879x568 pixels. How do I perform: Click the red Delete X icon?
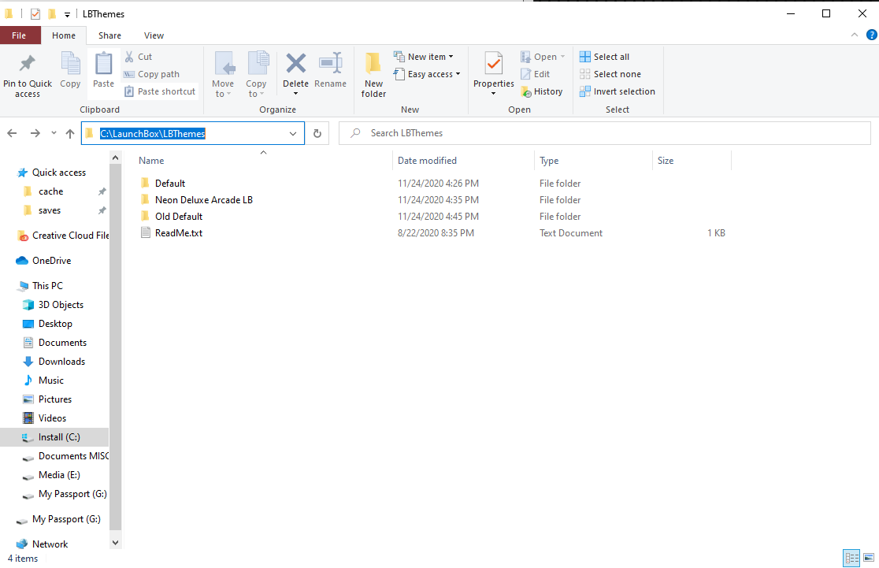(x=295, y=63)
